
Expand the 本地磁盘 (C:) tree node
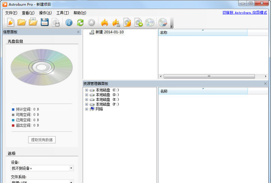click(x=87, y=90)
